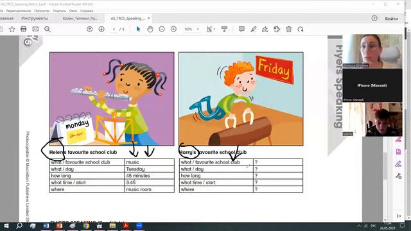Activate the hand pan tool
Image resolution: width=411 pixels, height=231 pixels.
click(150, 29)
